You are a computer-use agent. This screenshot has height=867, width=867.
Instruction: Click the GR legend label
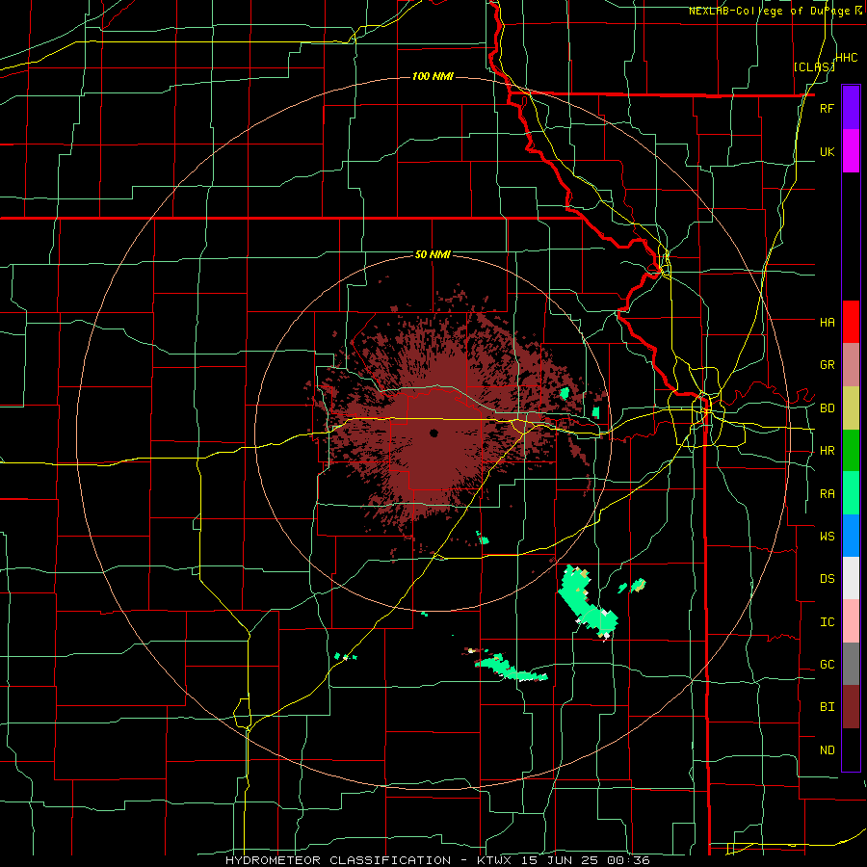[827, 365]
